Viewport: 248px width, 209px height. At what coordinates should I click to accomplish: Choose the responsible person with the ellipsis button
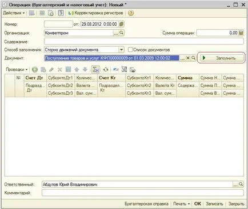pyautogui.click(x=235, y=184)
